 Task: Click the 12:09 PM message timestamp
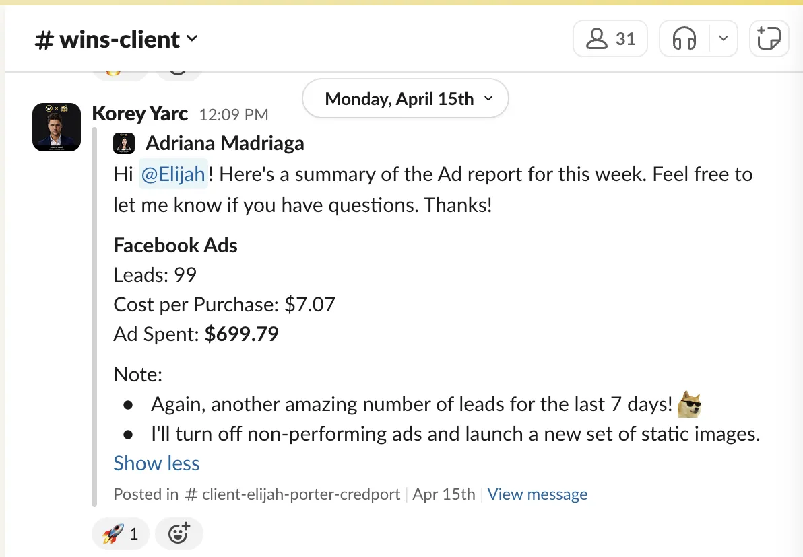pos(234,114)
